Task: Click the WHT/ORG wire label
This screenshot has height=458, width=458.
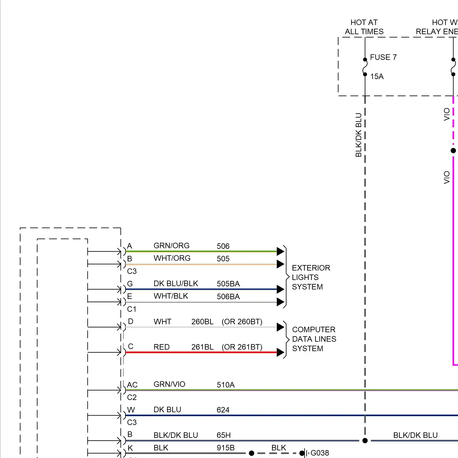Action: [x=172, y=258]
